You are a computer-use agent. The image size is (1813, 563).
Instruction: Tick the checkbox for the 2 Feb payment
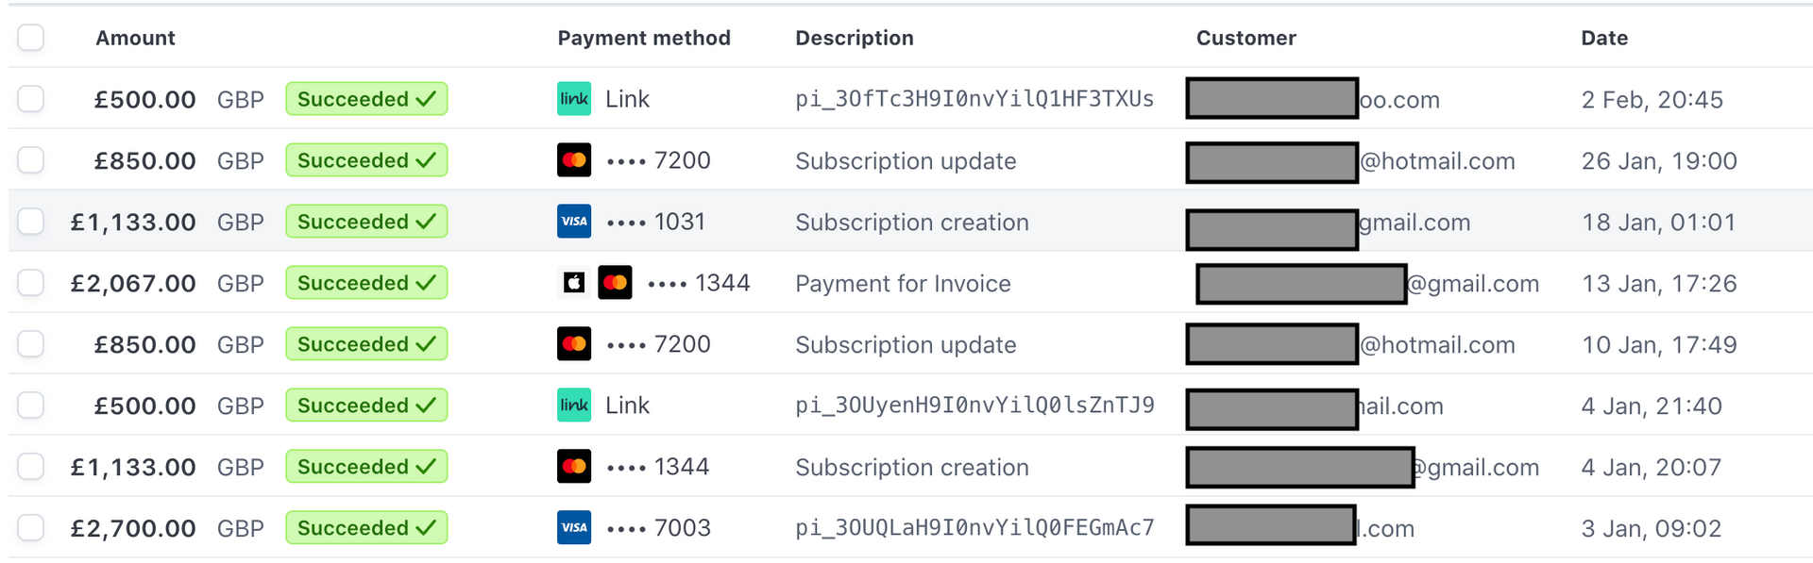click(x=31, y=99)
